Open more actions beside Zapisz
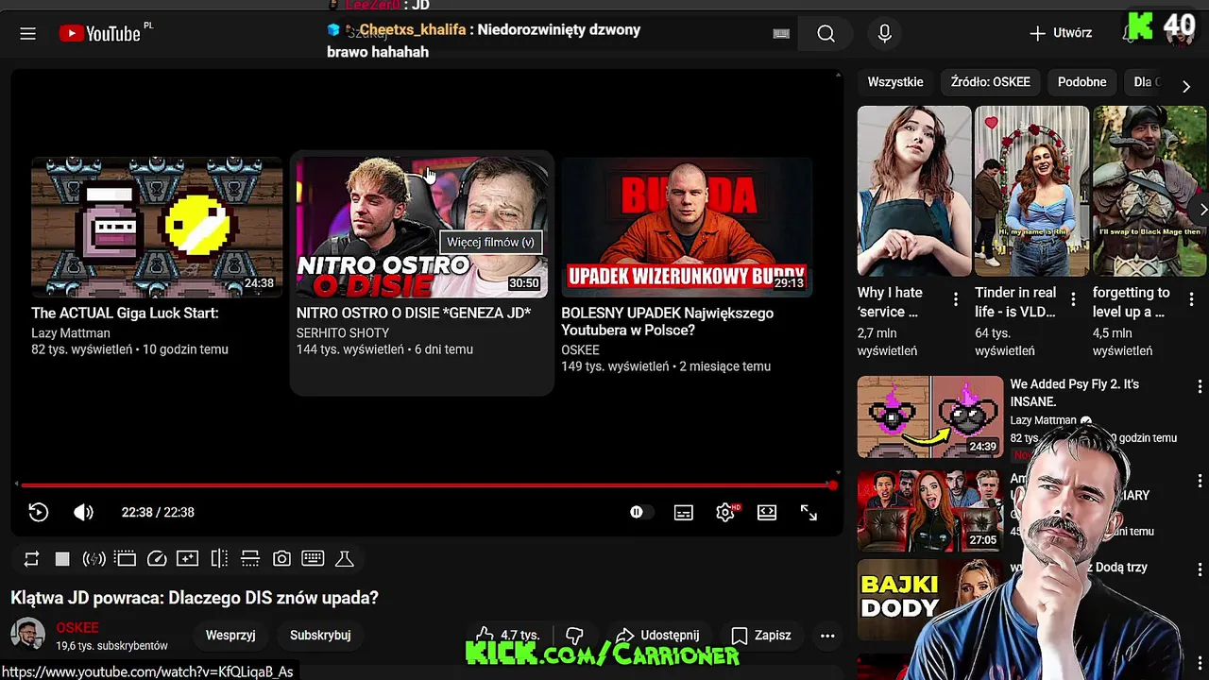The width and height of the screenshot is (1209, 680). (827, 636)
